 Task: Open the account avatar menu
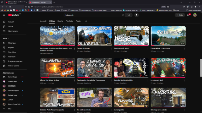[x=195, y=15]
